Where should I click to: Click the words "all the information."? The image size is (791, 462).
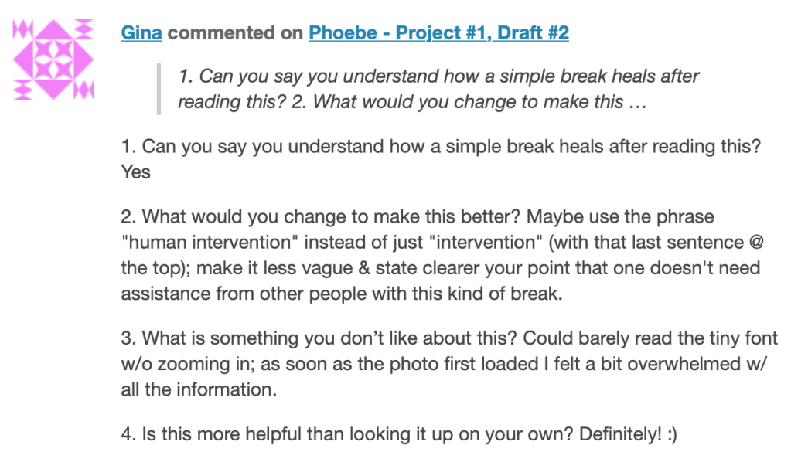198,389
